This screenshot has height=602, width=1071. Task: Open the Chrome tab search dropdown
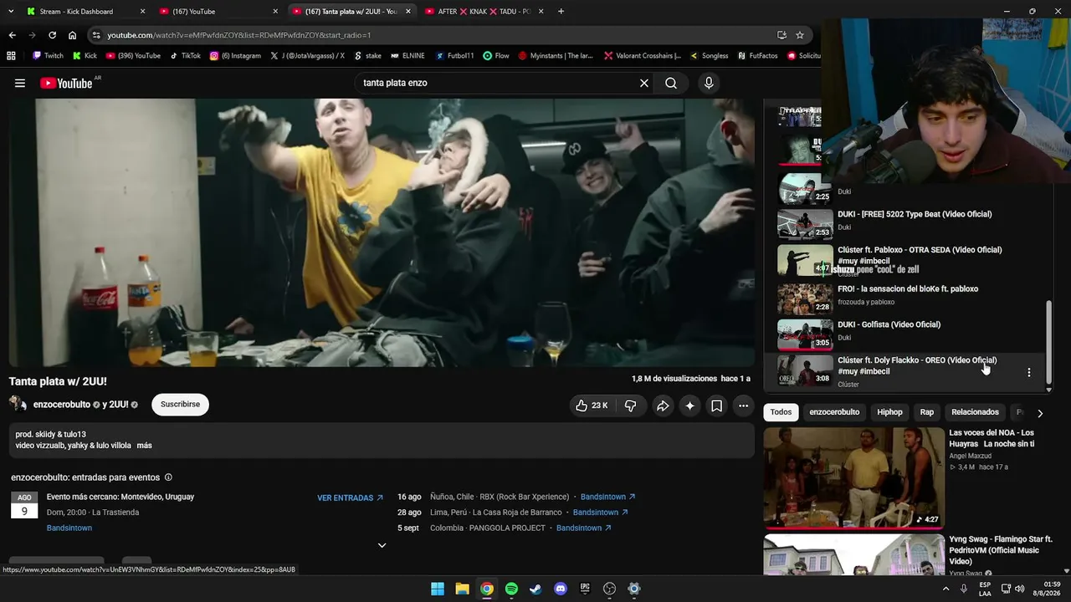pyautogui.click(x=12, y=12)
